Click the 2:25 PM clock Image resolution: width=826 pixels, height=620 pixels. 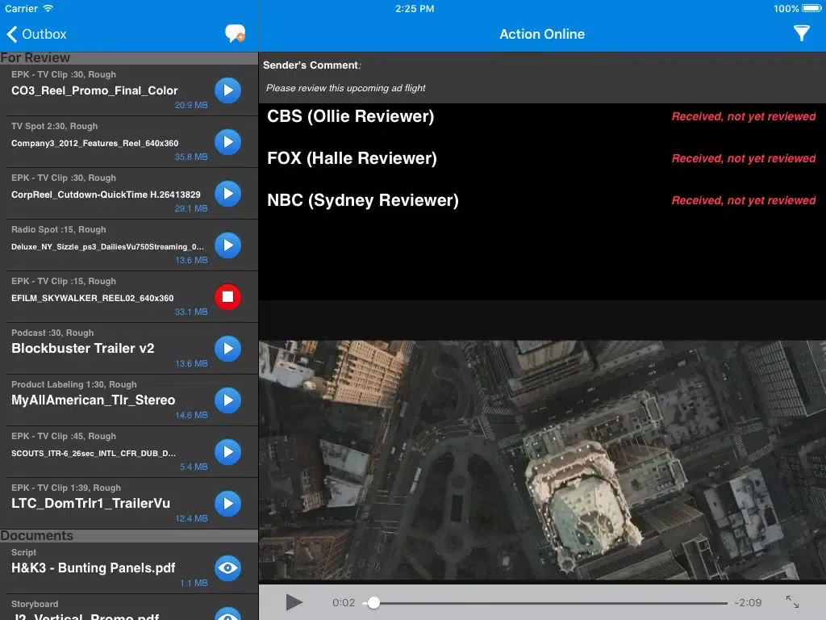coord(415,8)
